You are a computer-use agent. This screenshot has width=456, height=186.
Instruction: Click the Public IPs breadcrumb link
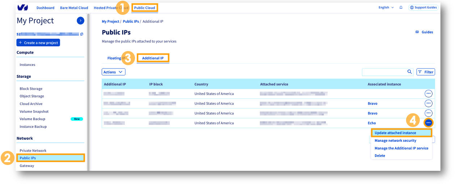click(x=131, y=21)
